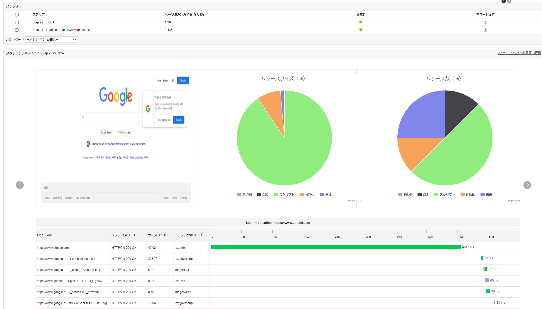Click green availability dot for Step 1 Loading
The height and width of the screenshot is (309, 542).
pyautogui.click(x=361, y=29)
